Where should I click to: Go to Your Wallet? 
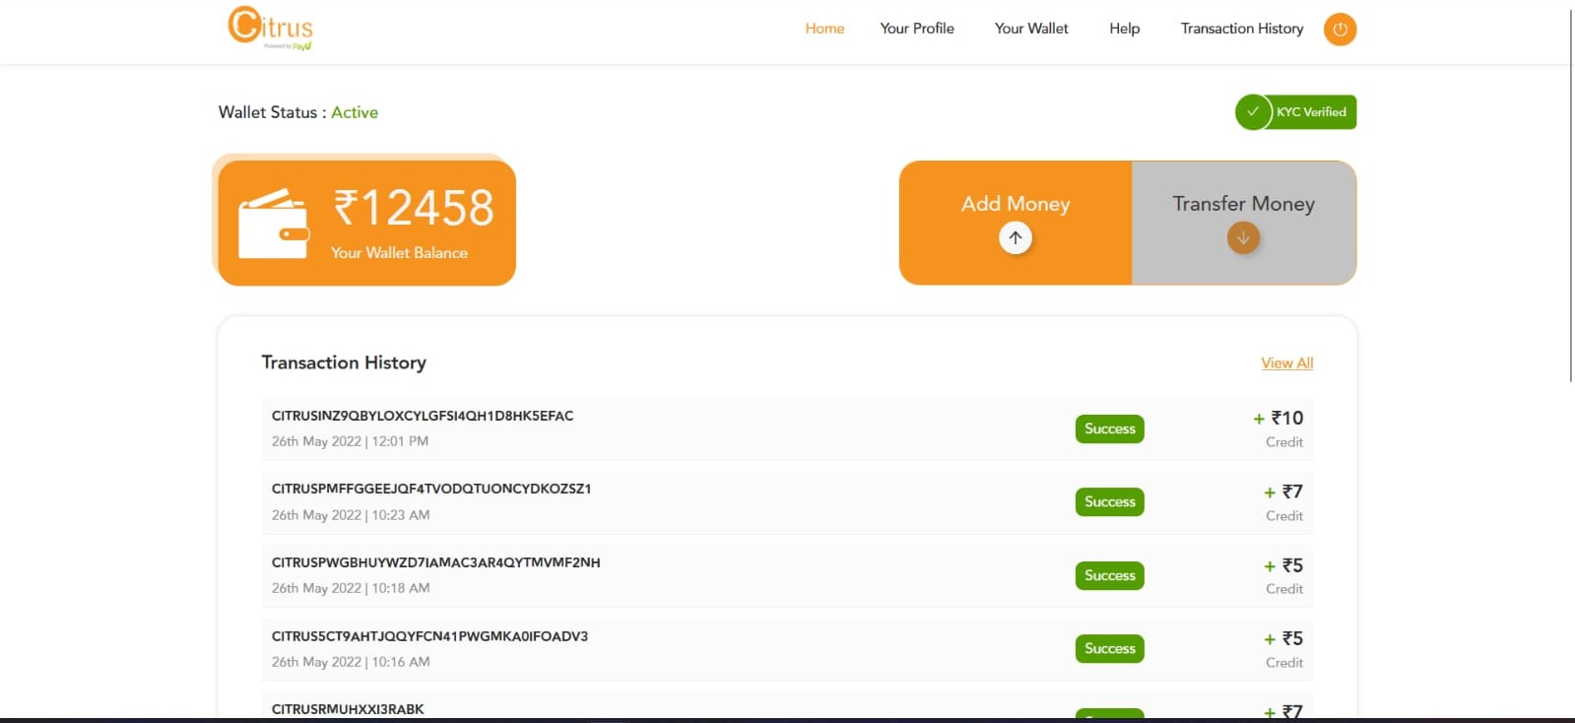point(1031,29)
